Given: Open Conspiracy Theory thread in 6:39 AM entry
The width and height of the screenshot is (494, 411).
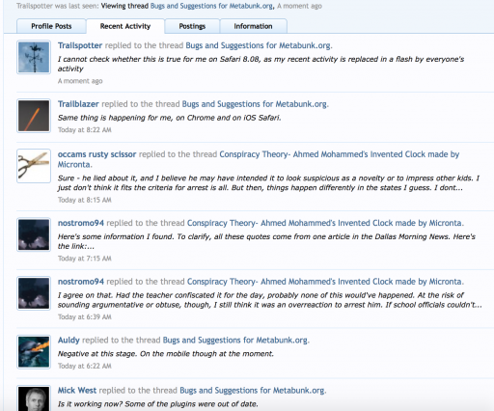Looking at the screenshot, I should (324, 282).
